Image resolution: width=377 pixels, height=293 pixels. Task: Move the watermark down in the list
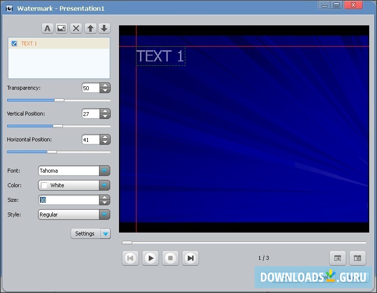[104, 28]
